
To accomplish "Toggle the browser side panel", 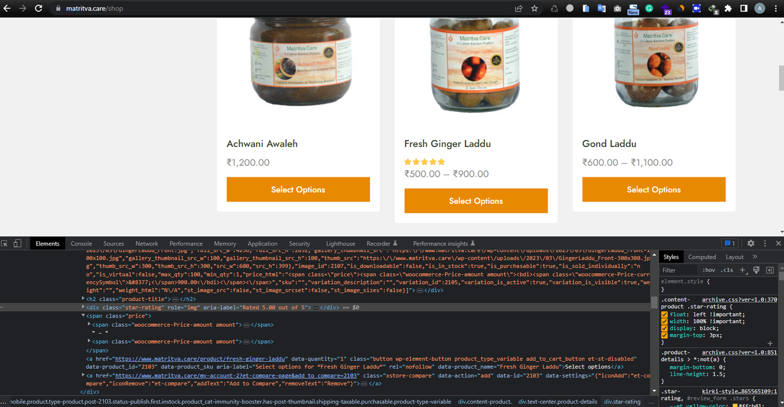I will 744,9.
